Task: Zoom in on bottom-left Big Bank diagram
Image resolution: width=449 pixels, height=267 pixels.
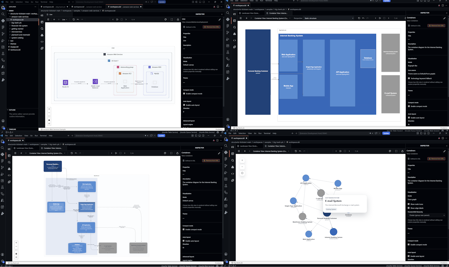Action: [16, 243]
